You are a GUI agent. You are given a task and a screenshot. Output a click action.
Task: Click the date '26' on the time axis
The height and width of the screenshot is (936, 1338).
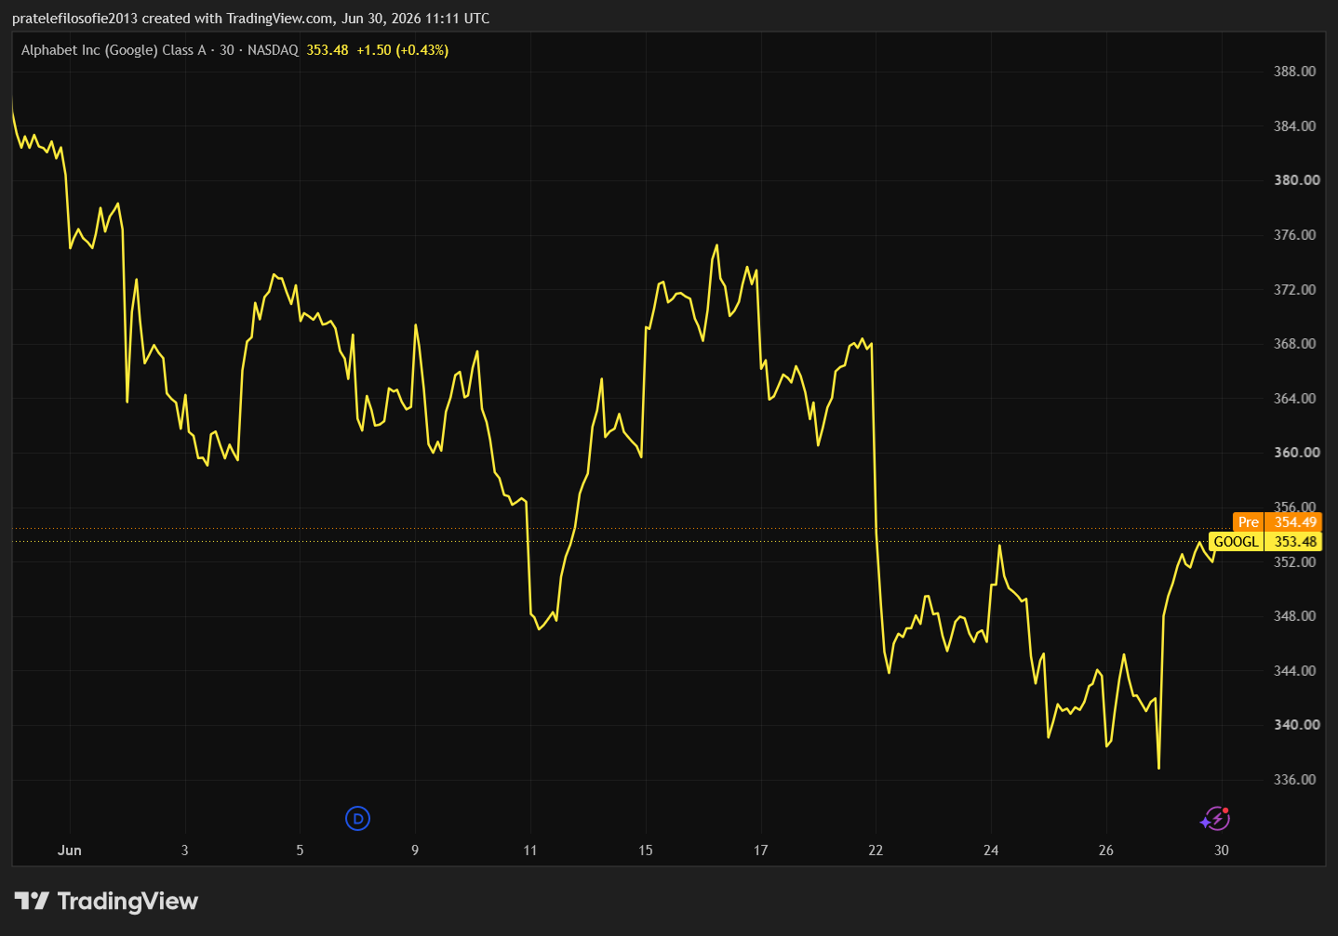tap(1106, 850)
